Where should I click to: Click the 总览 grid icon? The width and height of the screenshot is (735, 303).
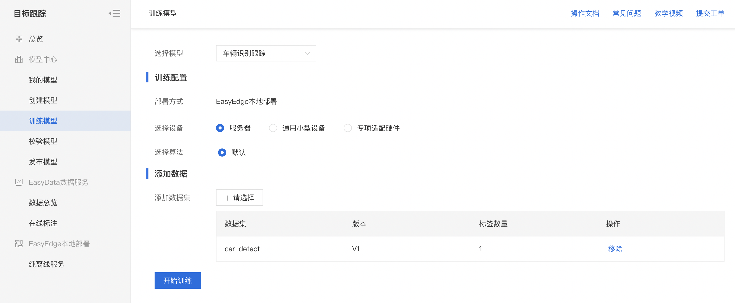coord(18,39)
